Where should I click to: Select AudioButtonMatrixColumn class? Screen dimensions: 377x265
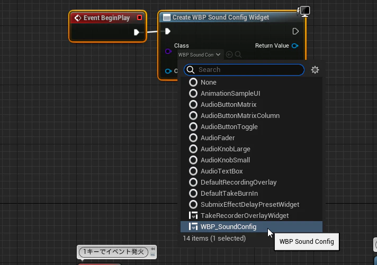coord(252,115)
